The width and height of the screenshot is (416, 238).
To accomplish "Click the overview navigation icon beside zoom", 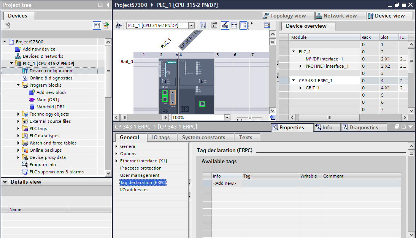I will [x=273, y=117].
